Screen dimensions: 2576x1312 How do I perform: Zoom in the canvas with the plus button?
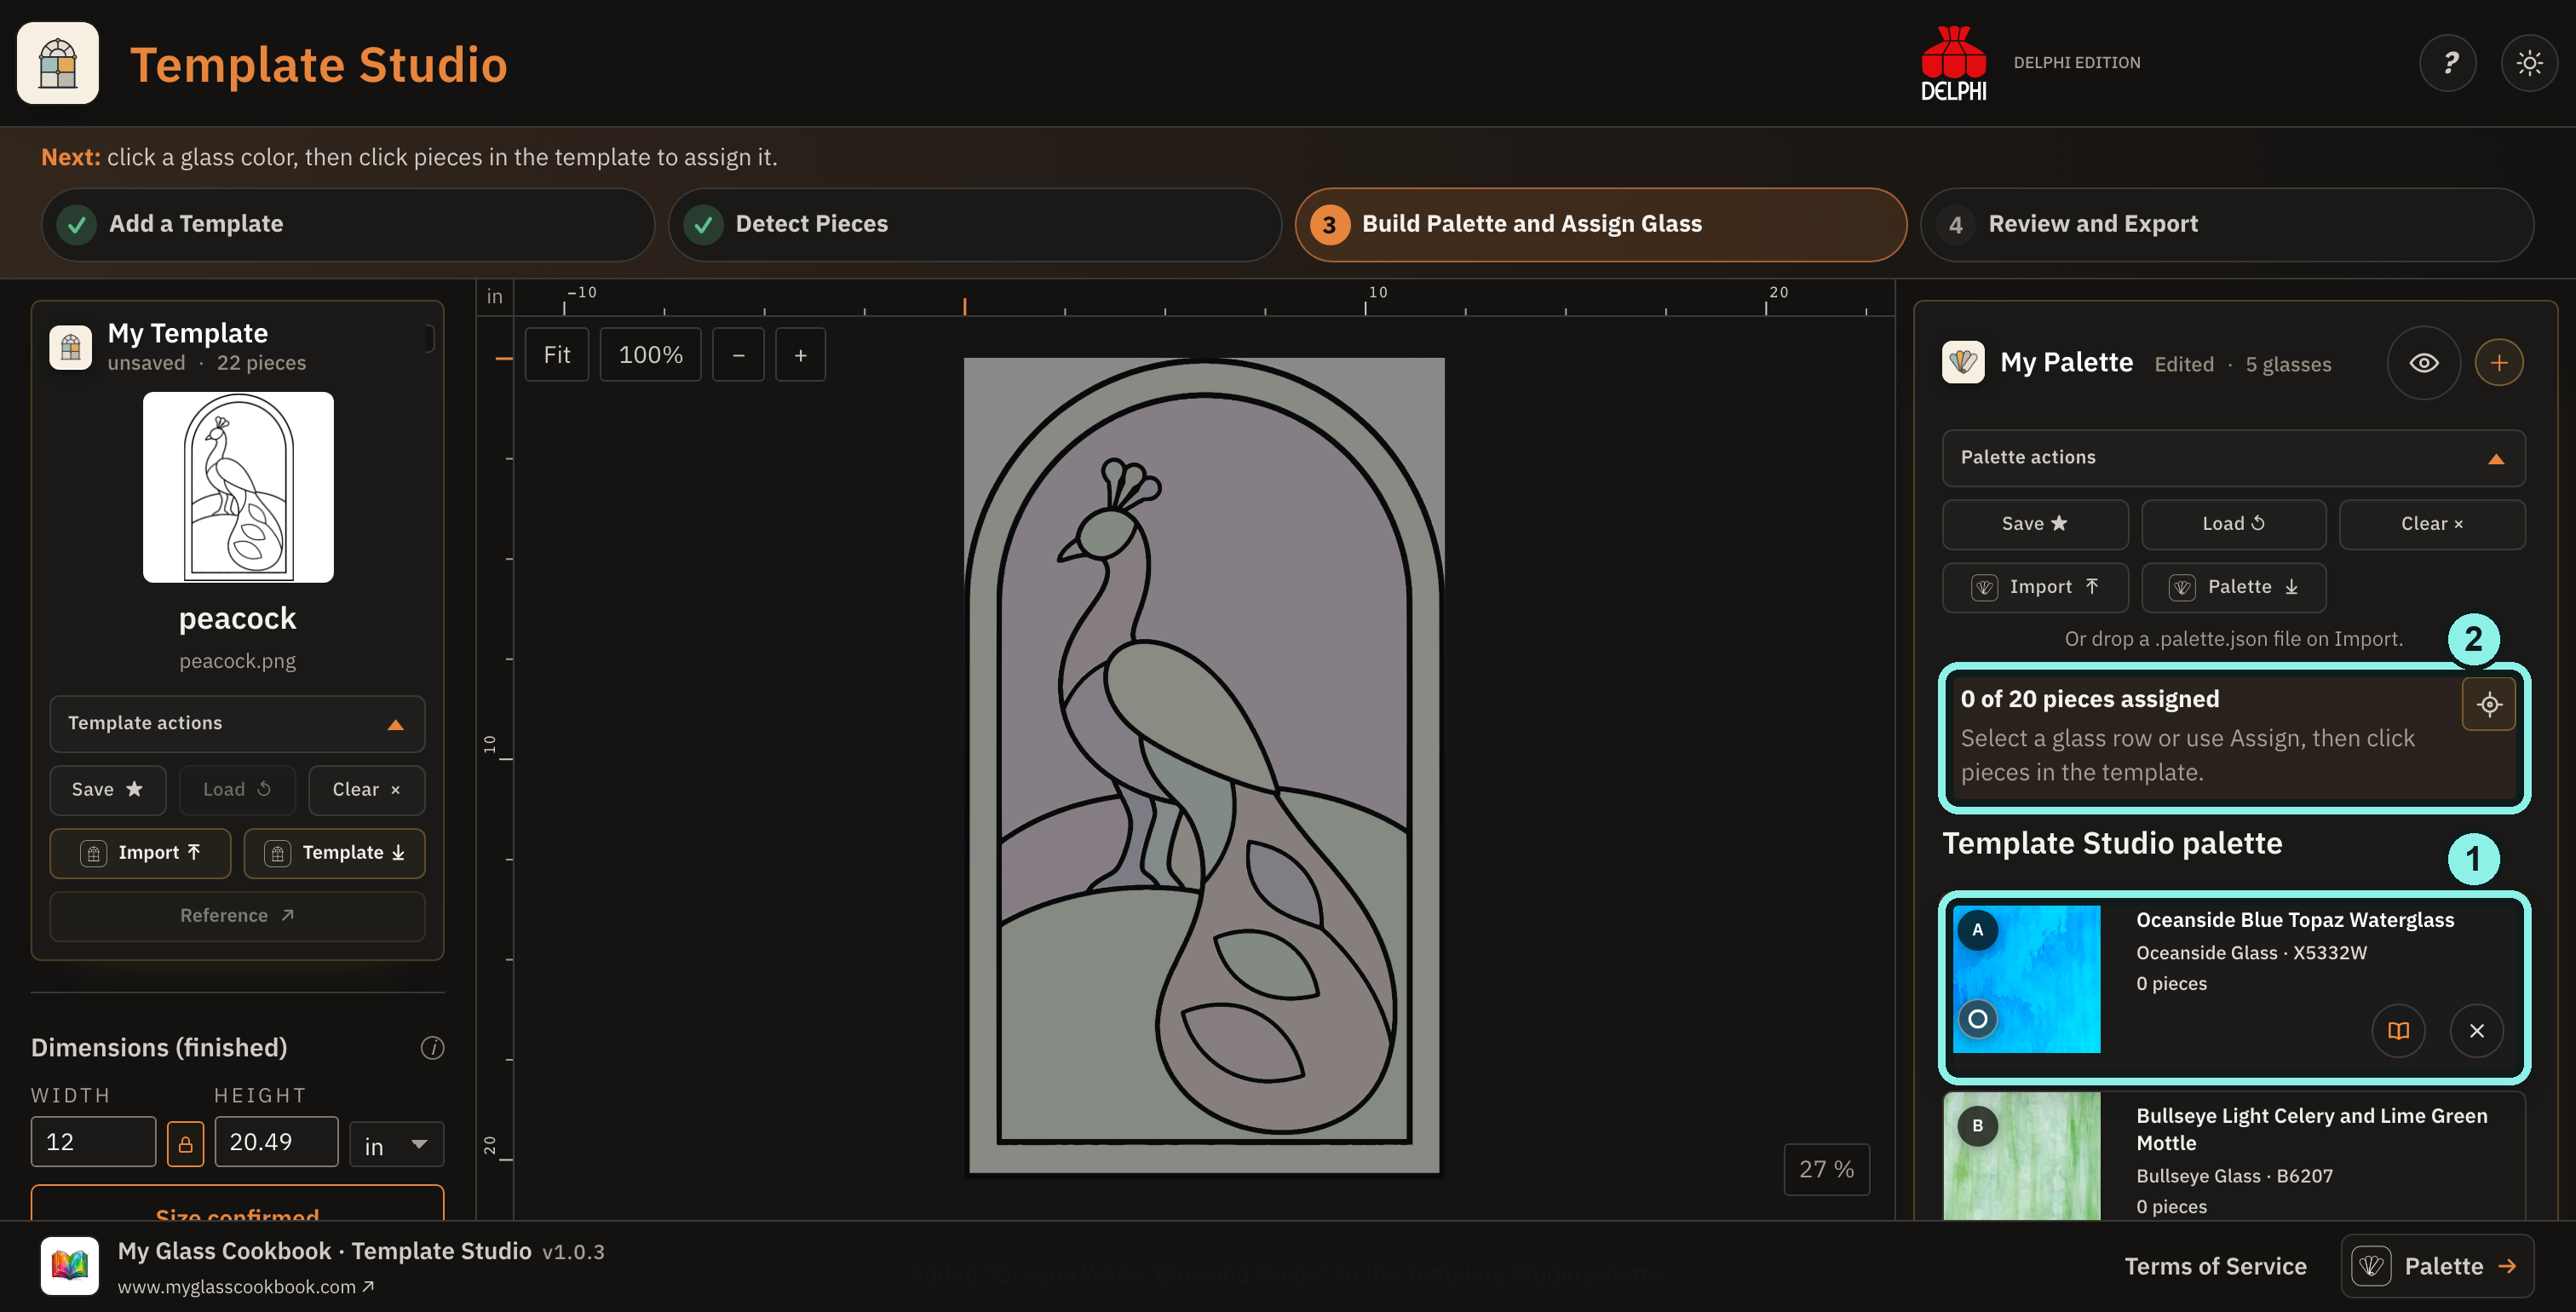(x=800, y=355)
